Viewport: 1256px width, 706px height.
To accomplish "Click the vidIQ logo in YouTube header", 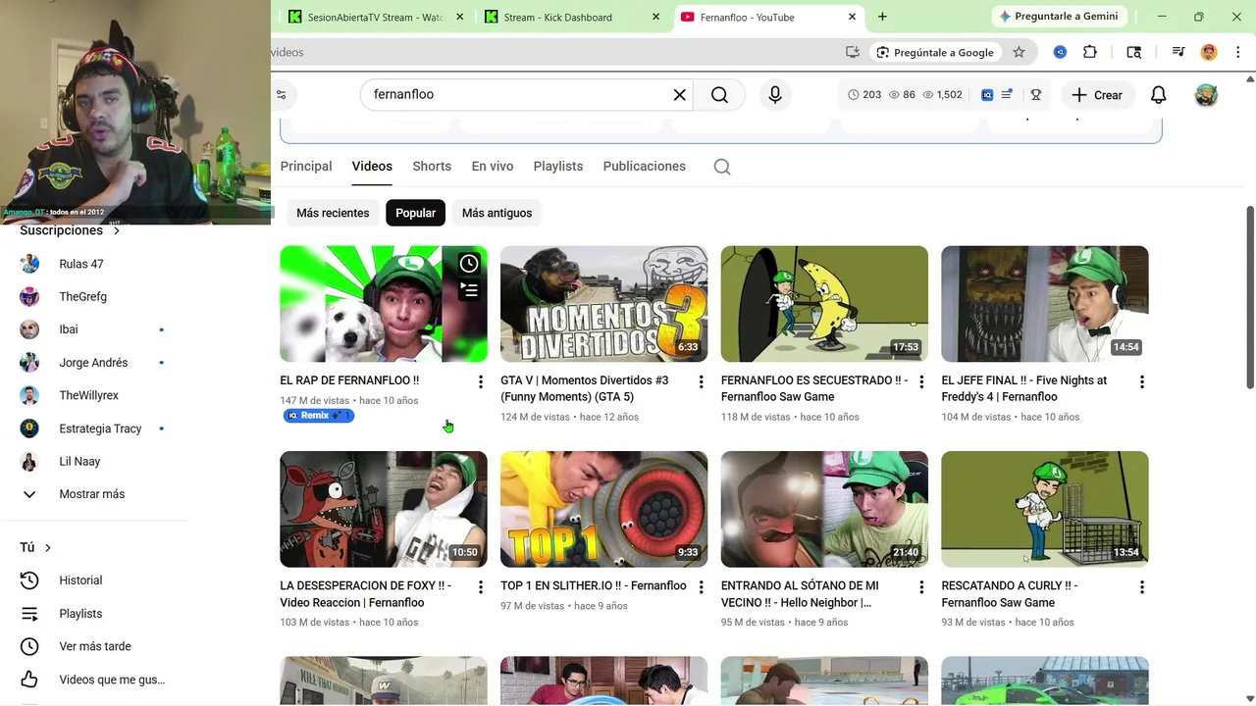I will tap(987, 95).
